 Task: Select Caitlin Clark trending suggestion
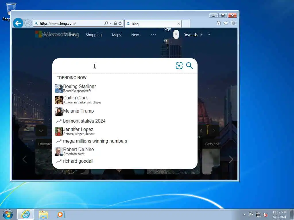tap(125, 100)
